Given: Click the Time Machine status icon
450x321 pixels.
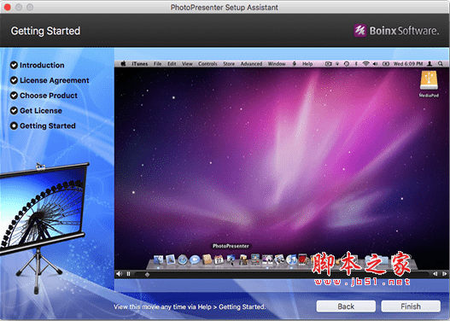Looking at the screenshot, I should (347, 64).
